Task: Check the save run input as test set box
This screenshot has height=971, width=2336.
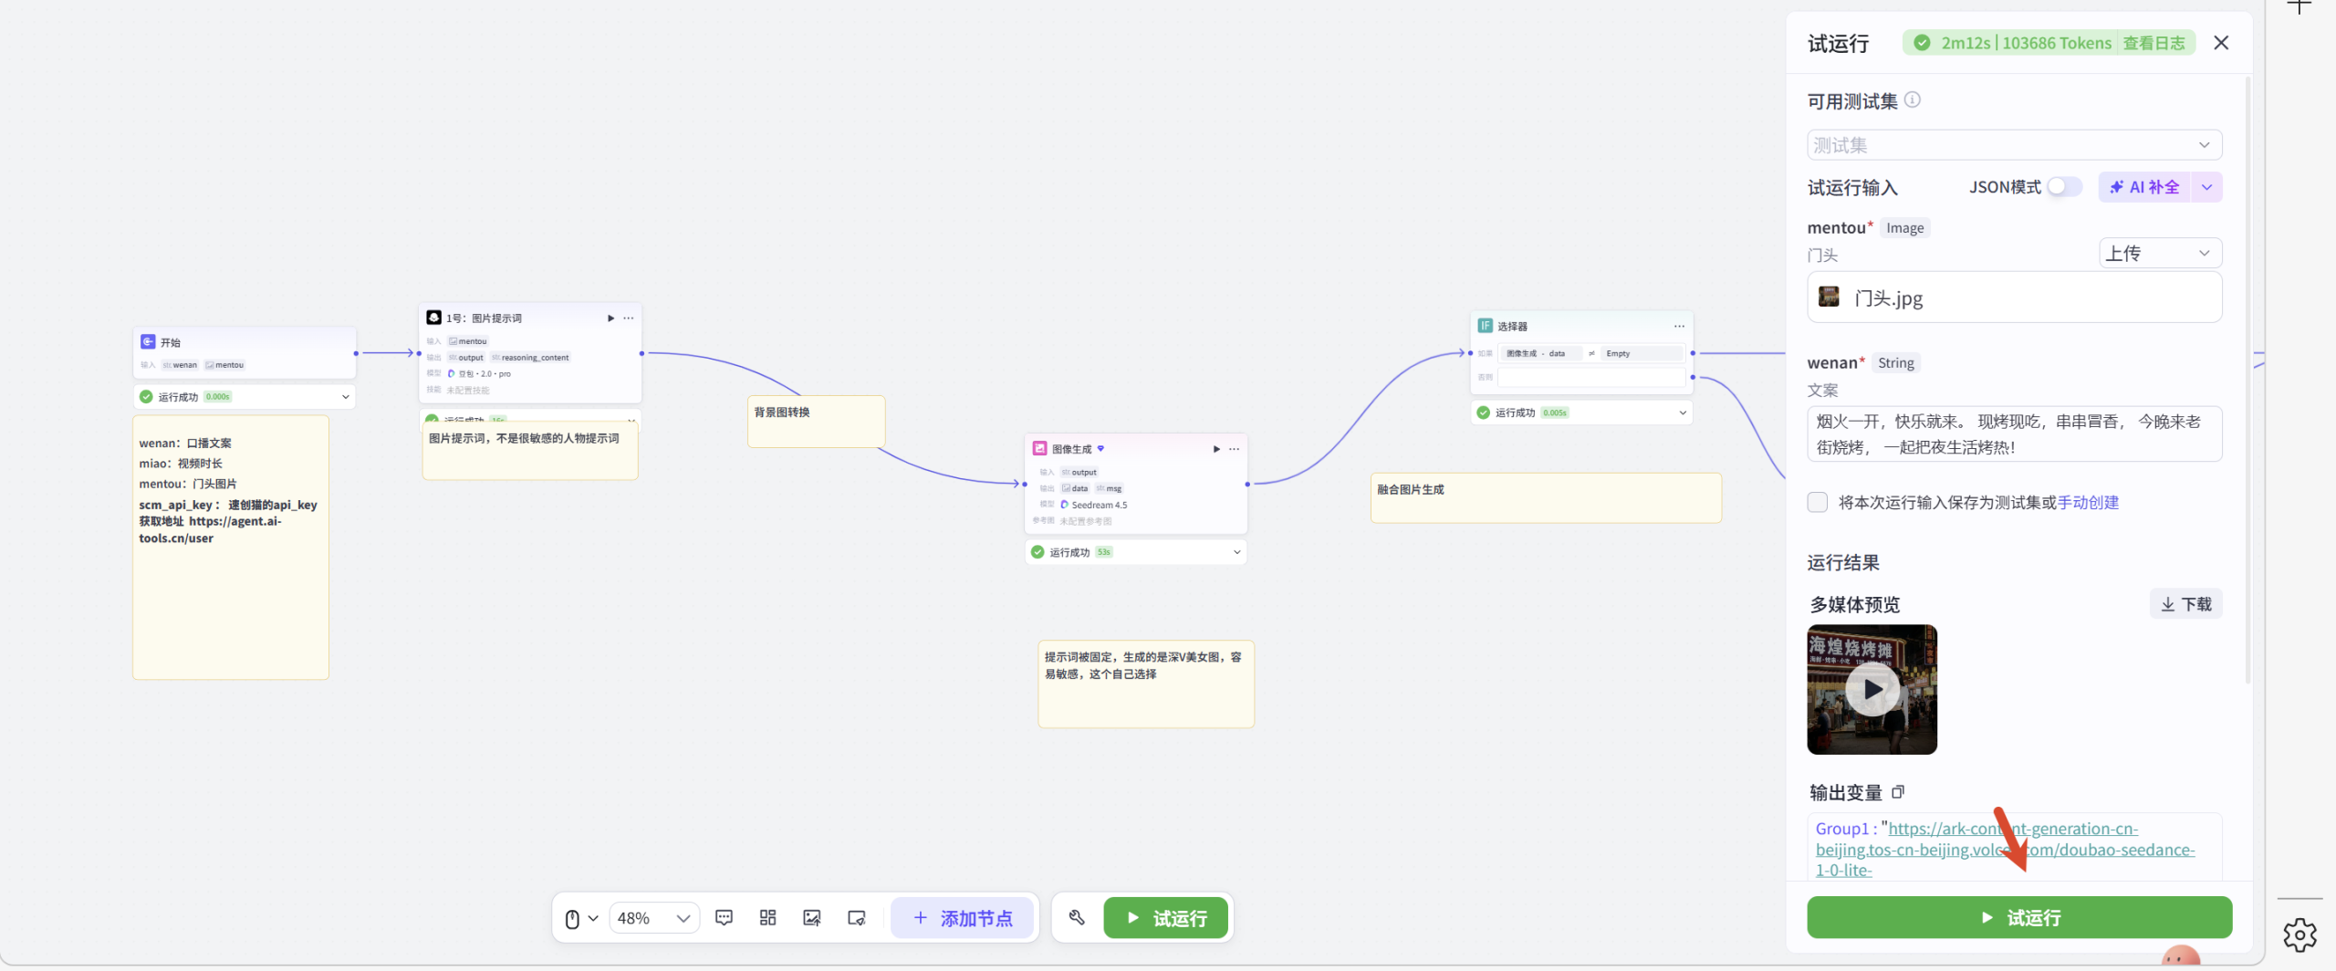Action: coord(1818,503)
